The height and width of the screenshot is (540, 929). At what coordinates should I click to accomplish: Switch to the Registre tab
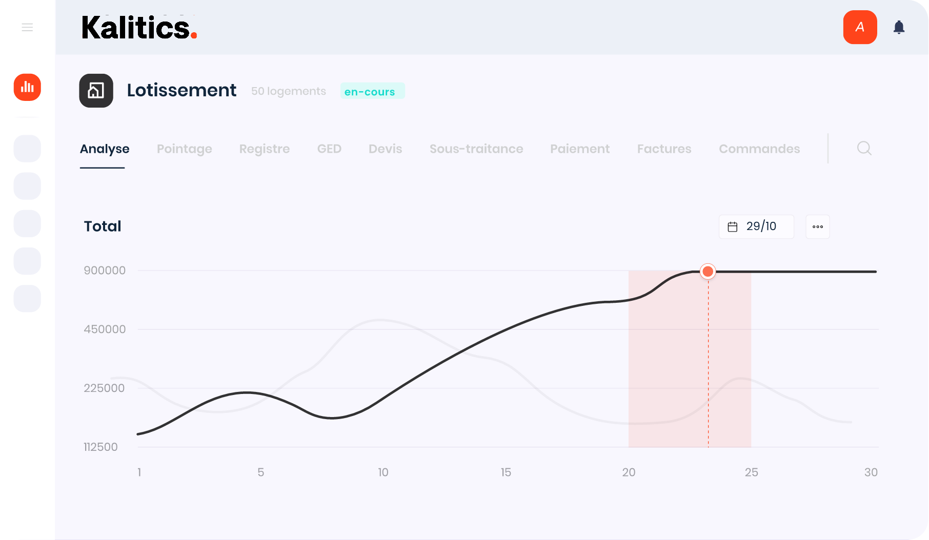264,149
